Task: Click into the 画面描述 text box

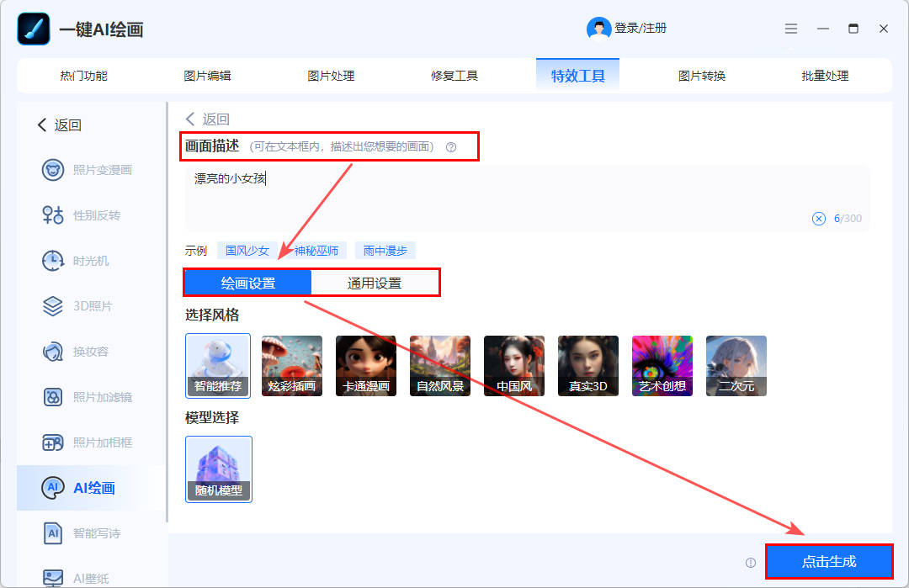Action: 527,199
